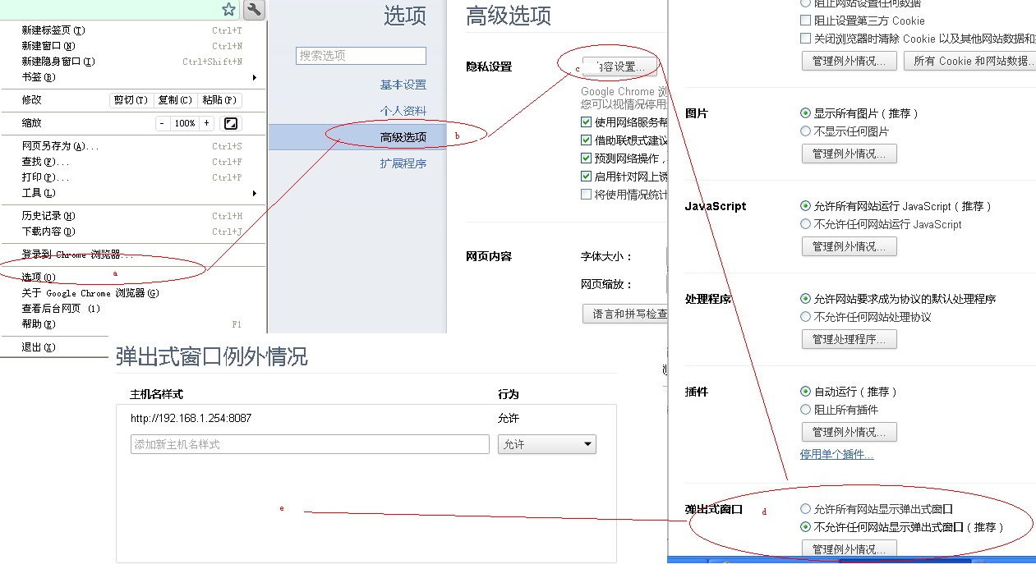Screen dimensions: 1036x569
Task: Click the zoom minus button
Action: tap(163, 123)
